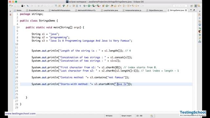210x118 pixels.
Task: Click the Debug bug toolbar icon
Action: tap(84, 6)
